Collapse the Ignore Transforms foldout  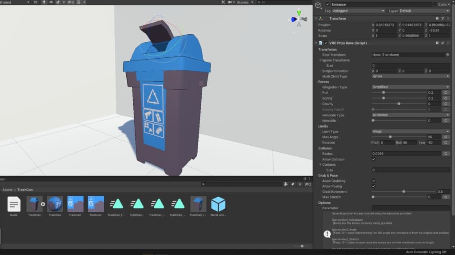pos(320,60)
